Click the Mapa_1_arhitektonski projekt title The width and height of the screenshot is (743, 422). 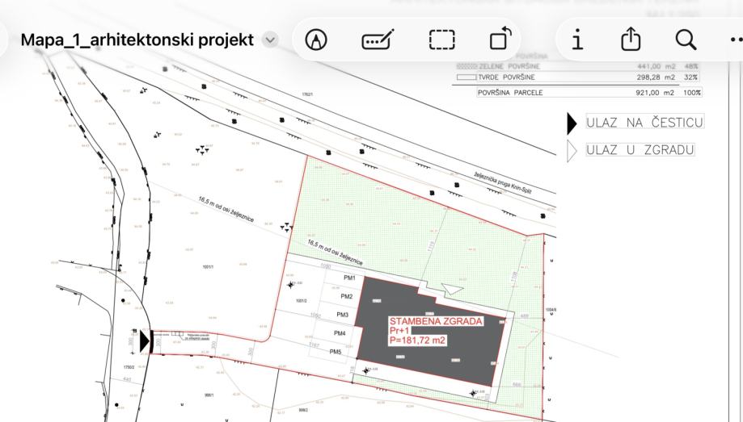[137, 40]
